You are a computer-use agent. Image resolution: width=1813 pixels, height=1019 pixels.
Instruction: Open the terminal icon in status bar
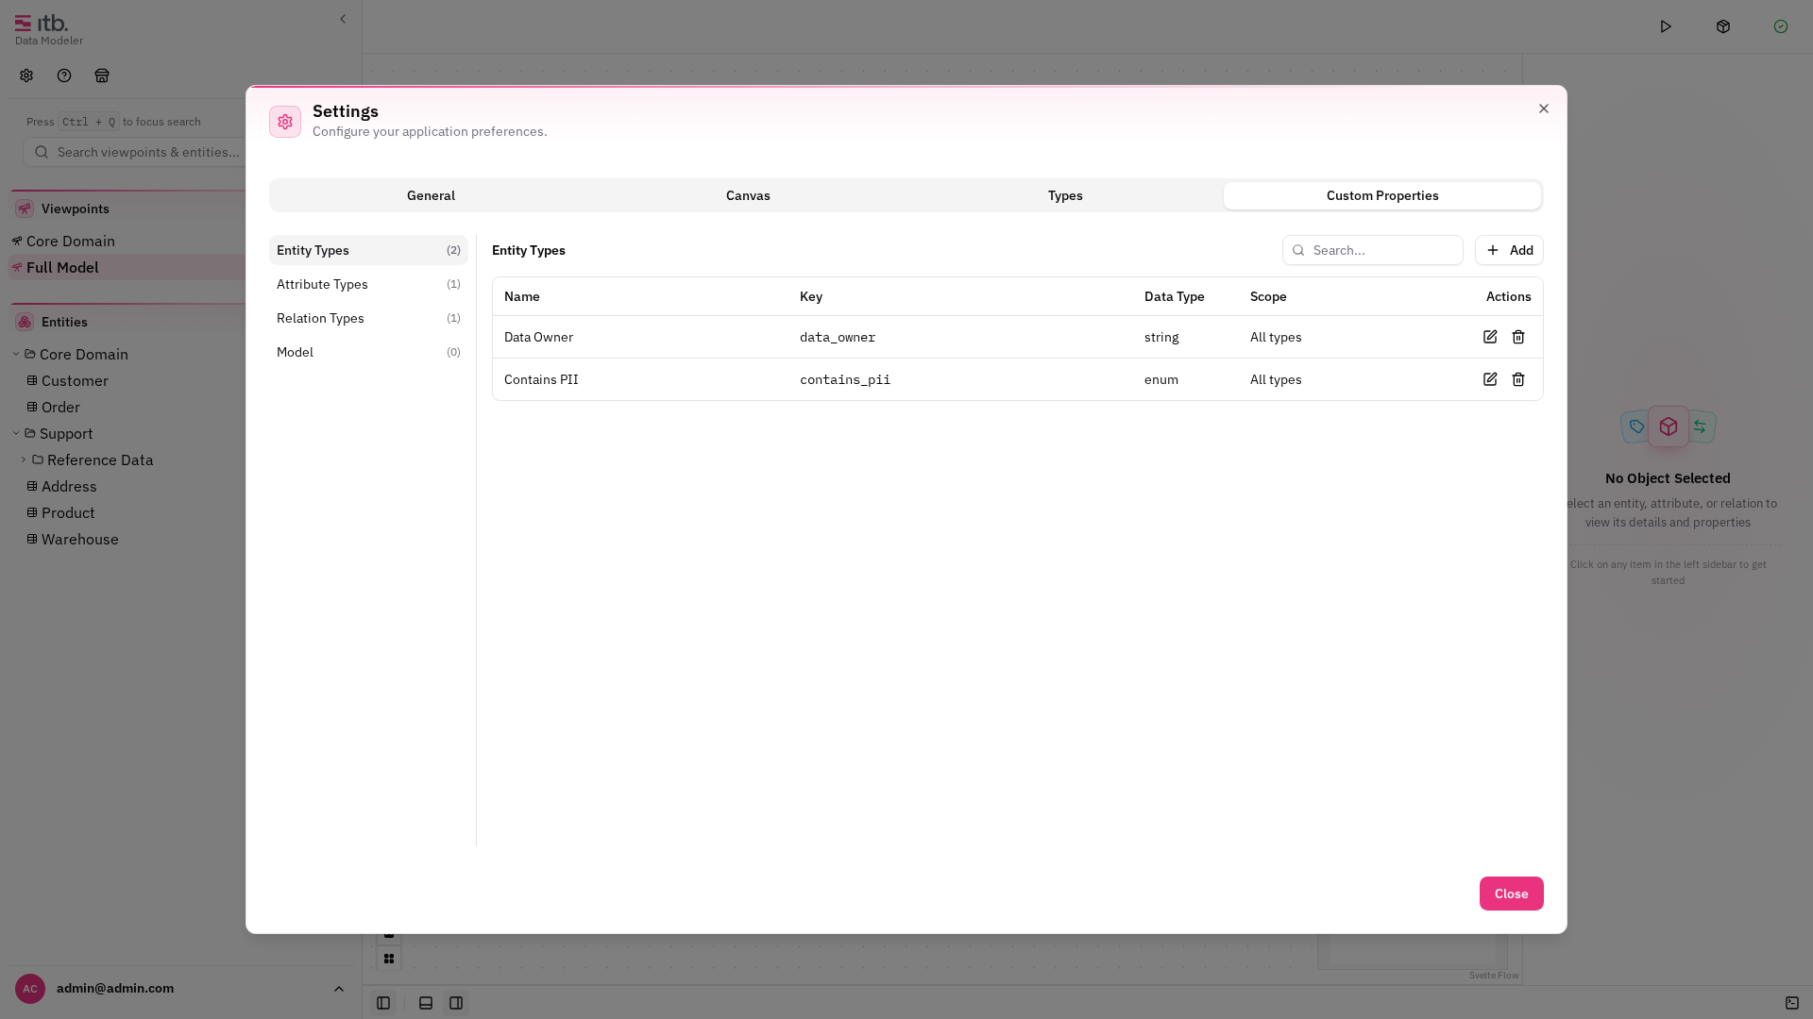1792,1003
